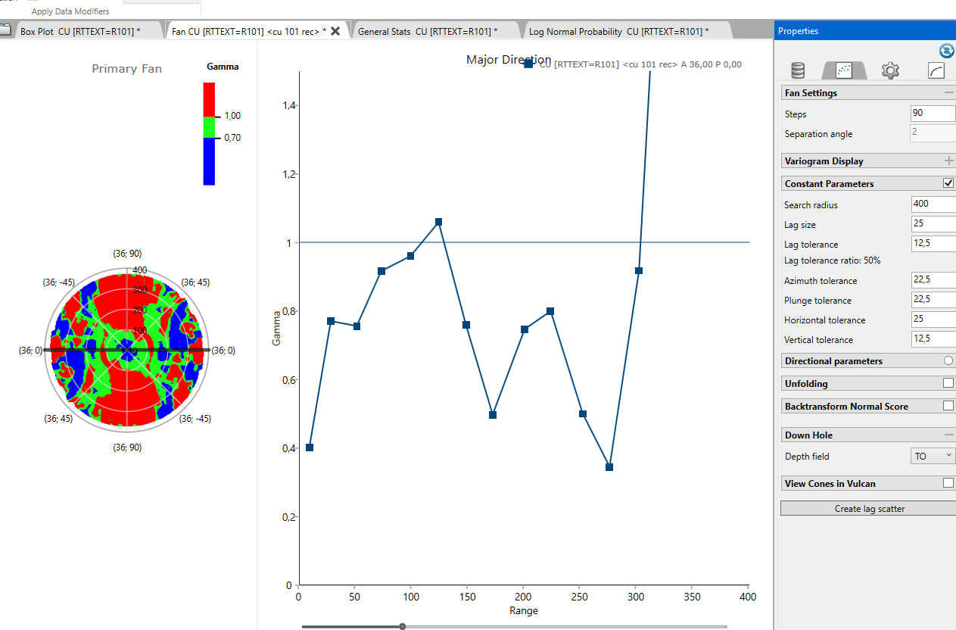Click the Plunge tolerance input field
Screen dimensions: 956x630
[x=933, y=300]
